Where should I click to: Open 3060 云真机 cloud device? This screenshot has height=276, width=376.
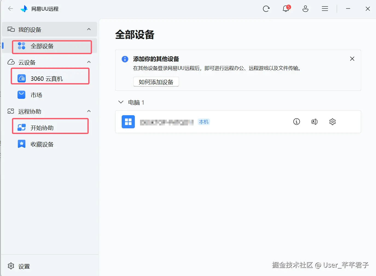(50, 79)
